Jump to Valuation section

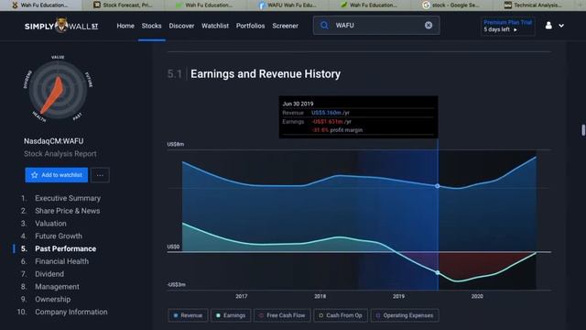click(x=50, y=224)
